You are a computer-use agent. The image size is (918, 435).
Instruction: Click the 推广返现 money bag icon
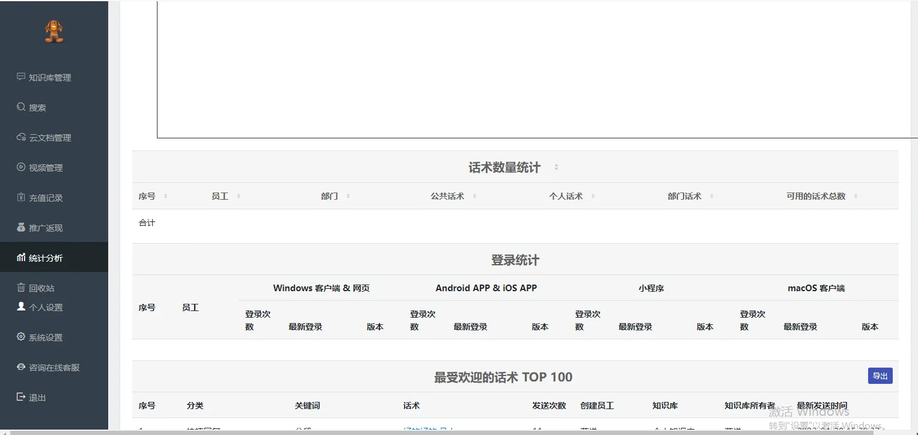[x=21, y=227]
